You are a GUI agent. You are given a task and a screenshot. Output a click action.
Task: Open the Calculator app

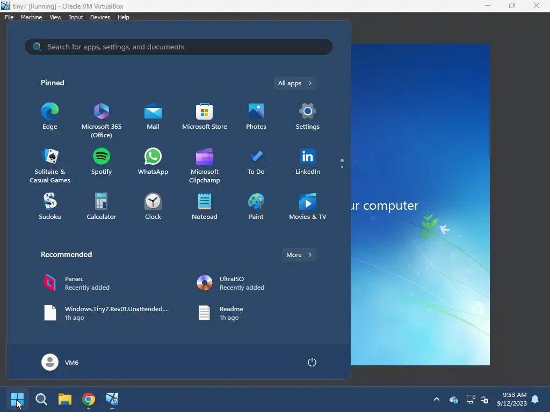coord(102,207)
